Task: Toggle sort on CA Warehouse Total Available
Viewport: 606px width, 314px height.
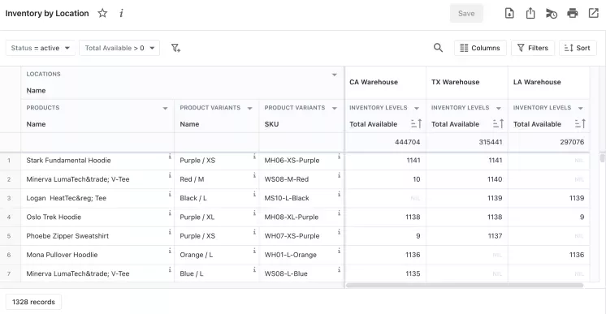Action: (416, 123)
